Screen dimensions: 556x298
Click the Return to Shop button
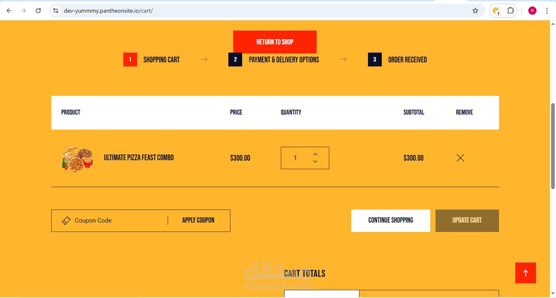click(275, 42)
